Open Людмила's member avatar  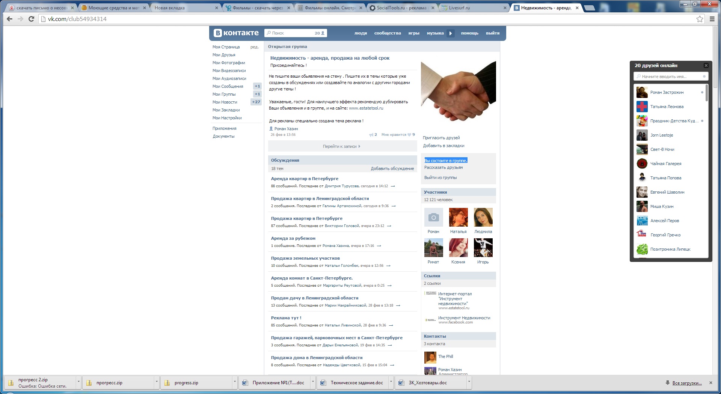[483, 217]
